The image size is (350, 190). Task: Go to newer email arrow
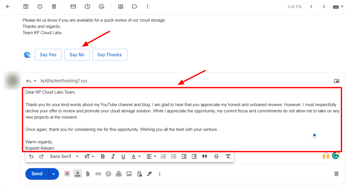point(311,7)
